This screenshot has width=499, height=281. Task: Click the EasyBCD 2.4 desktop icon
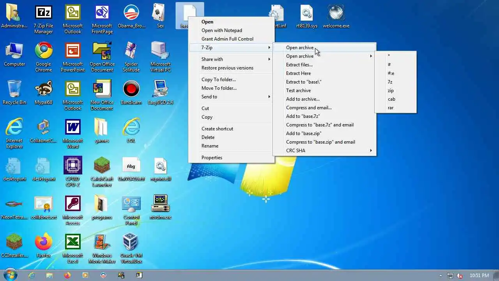[160, 93]
